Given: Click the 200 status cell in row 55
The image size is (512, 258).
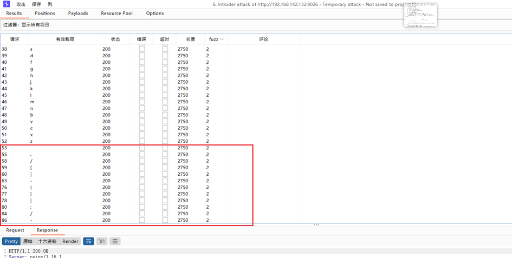Looking at the screenshot, I should [x=106, y=154].
